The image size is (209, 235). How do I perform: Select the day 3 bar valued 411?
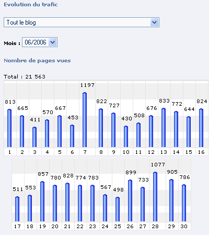click(x=34, y=137)
